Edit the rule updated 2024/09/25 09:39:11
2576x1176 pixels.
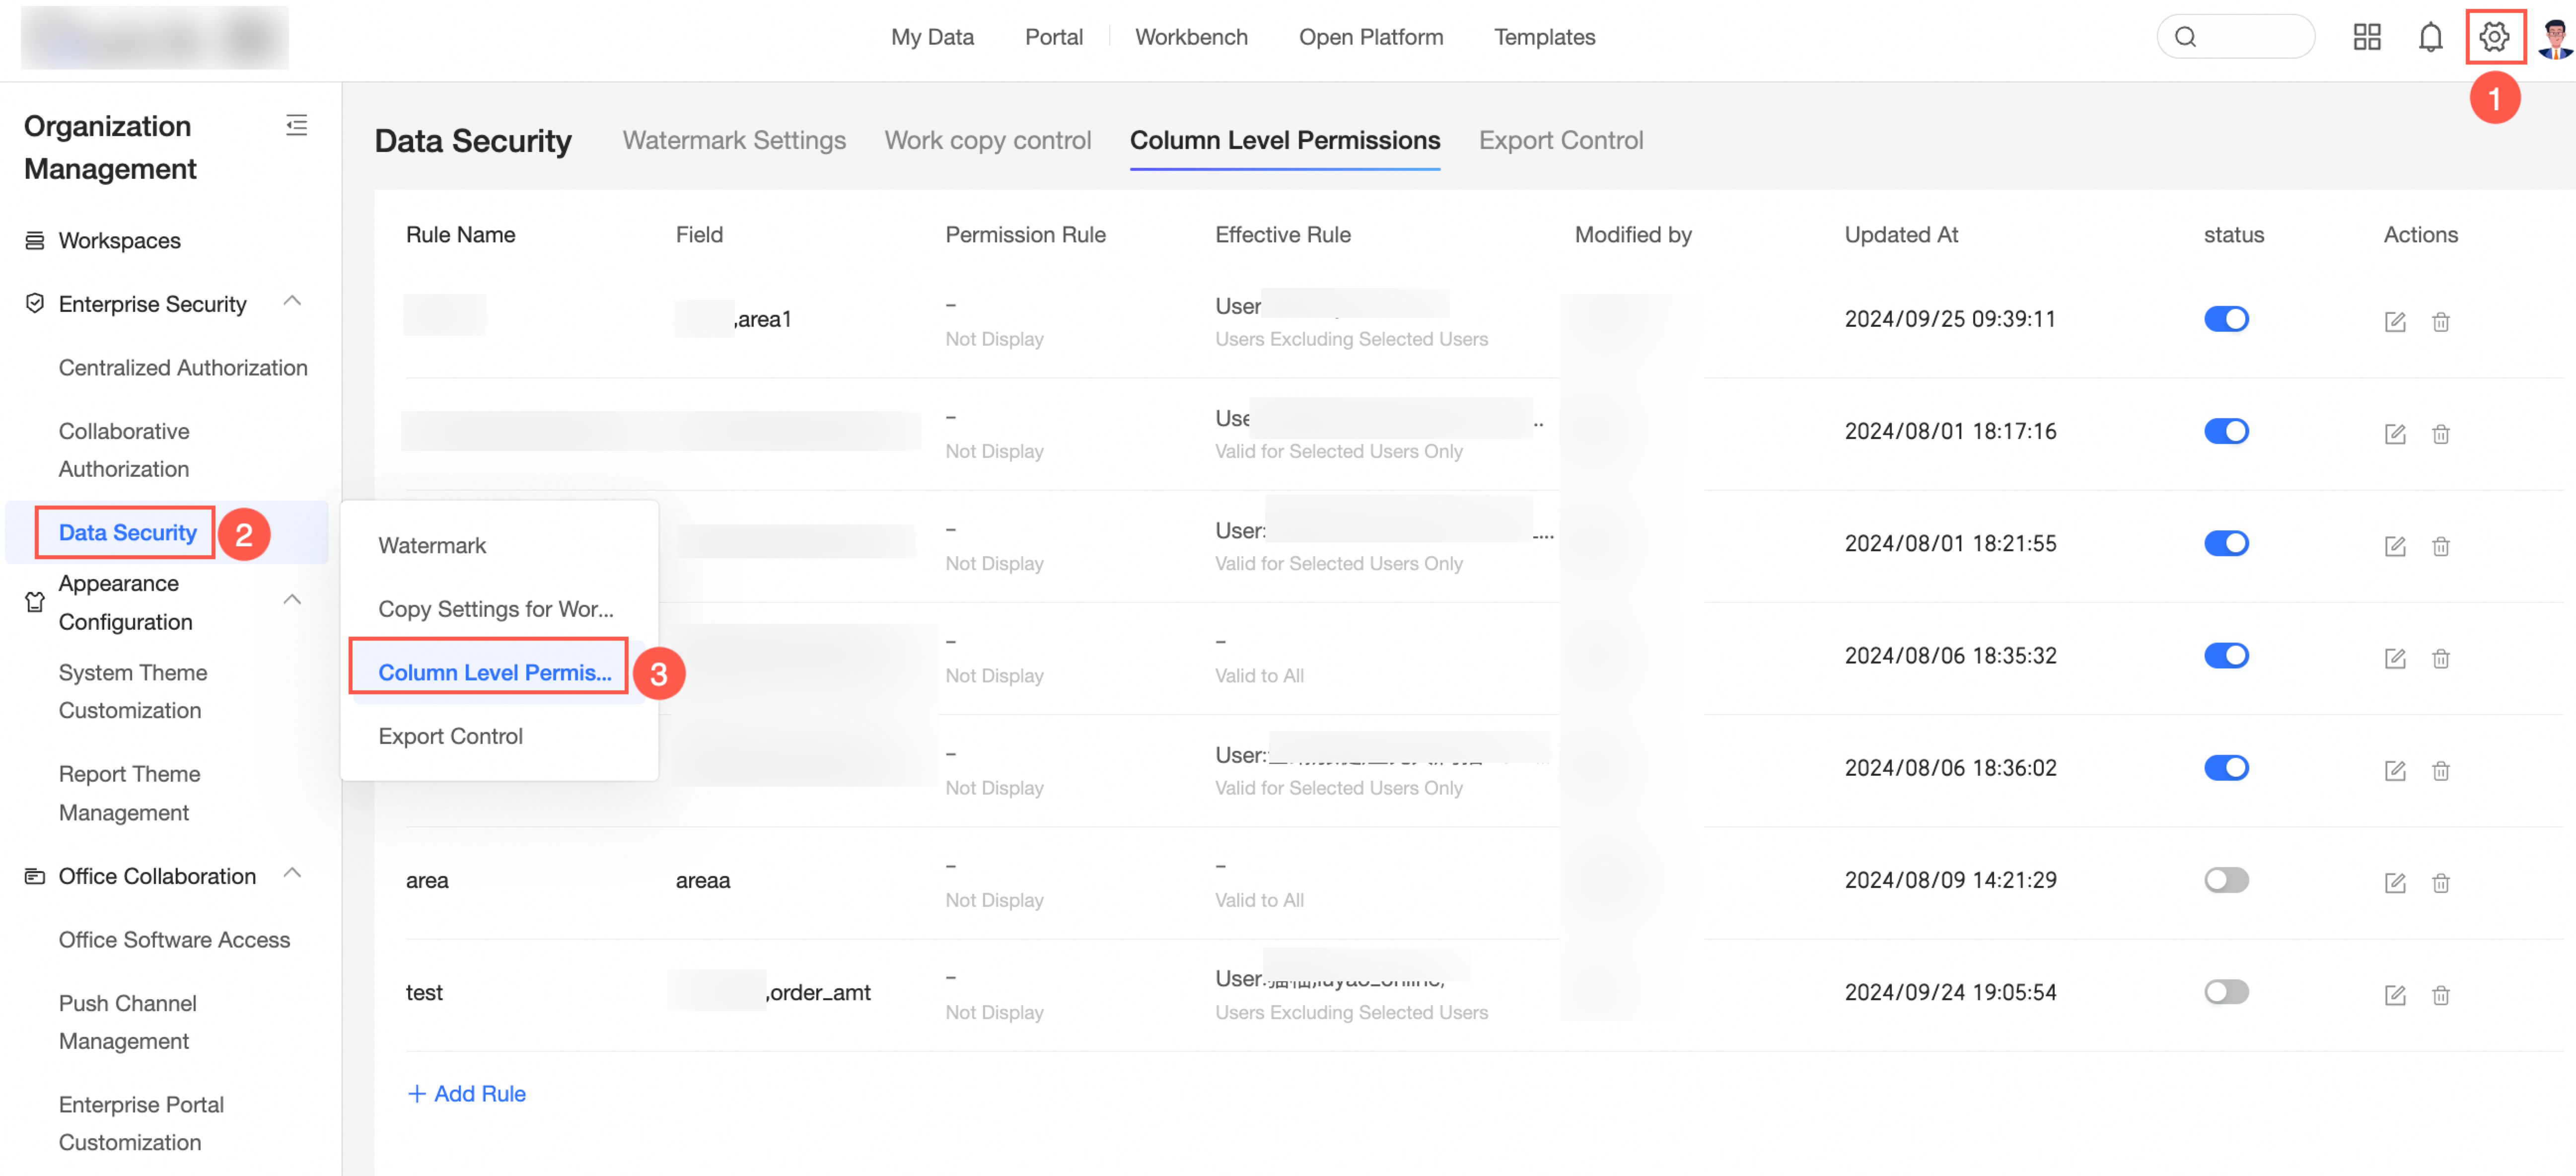point(2394,321)
